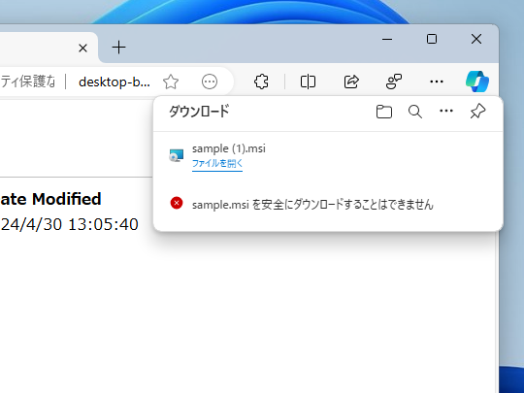Pin the Downloads panel

coord(477,111)
